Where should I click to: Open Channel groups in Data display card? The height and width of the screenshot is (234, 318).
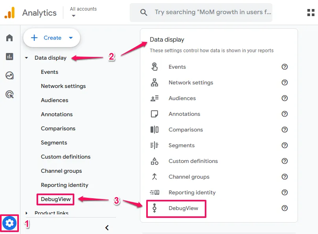[x=189, y=177]
